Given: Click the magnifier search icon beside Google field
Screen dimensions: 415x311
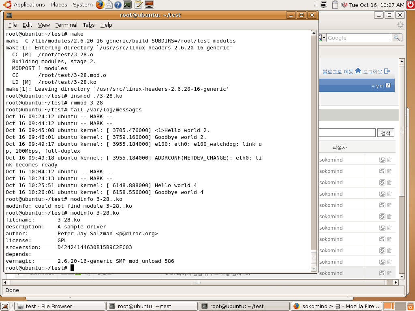Looking at the screenshot, I should click(397, 38).
